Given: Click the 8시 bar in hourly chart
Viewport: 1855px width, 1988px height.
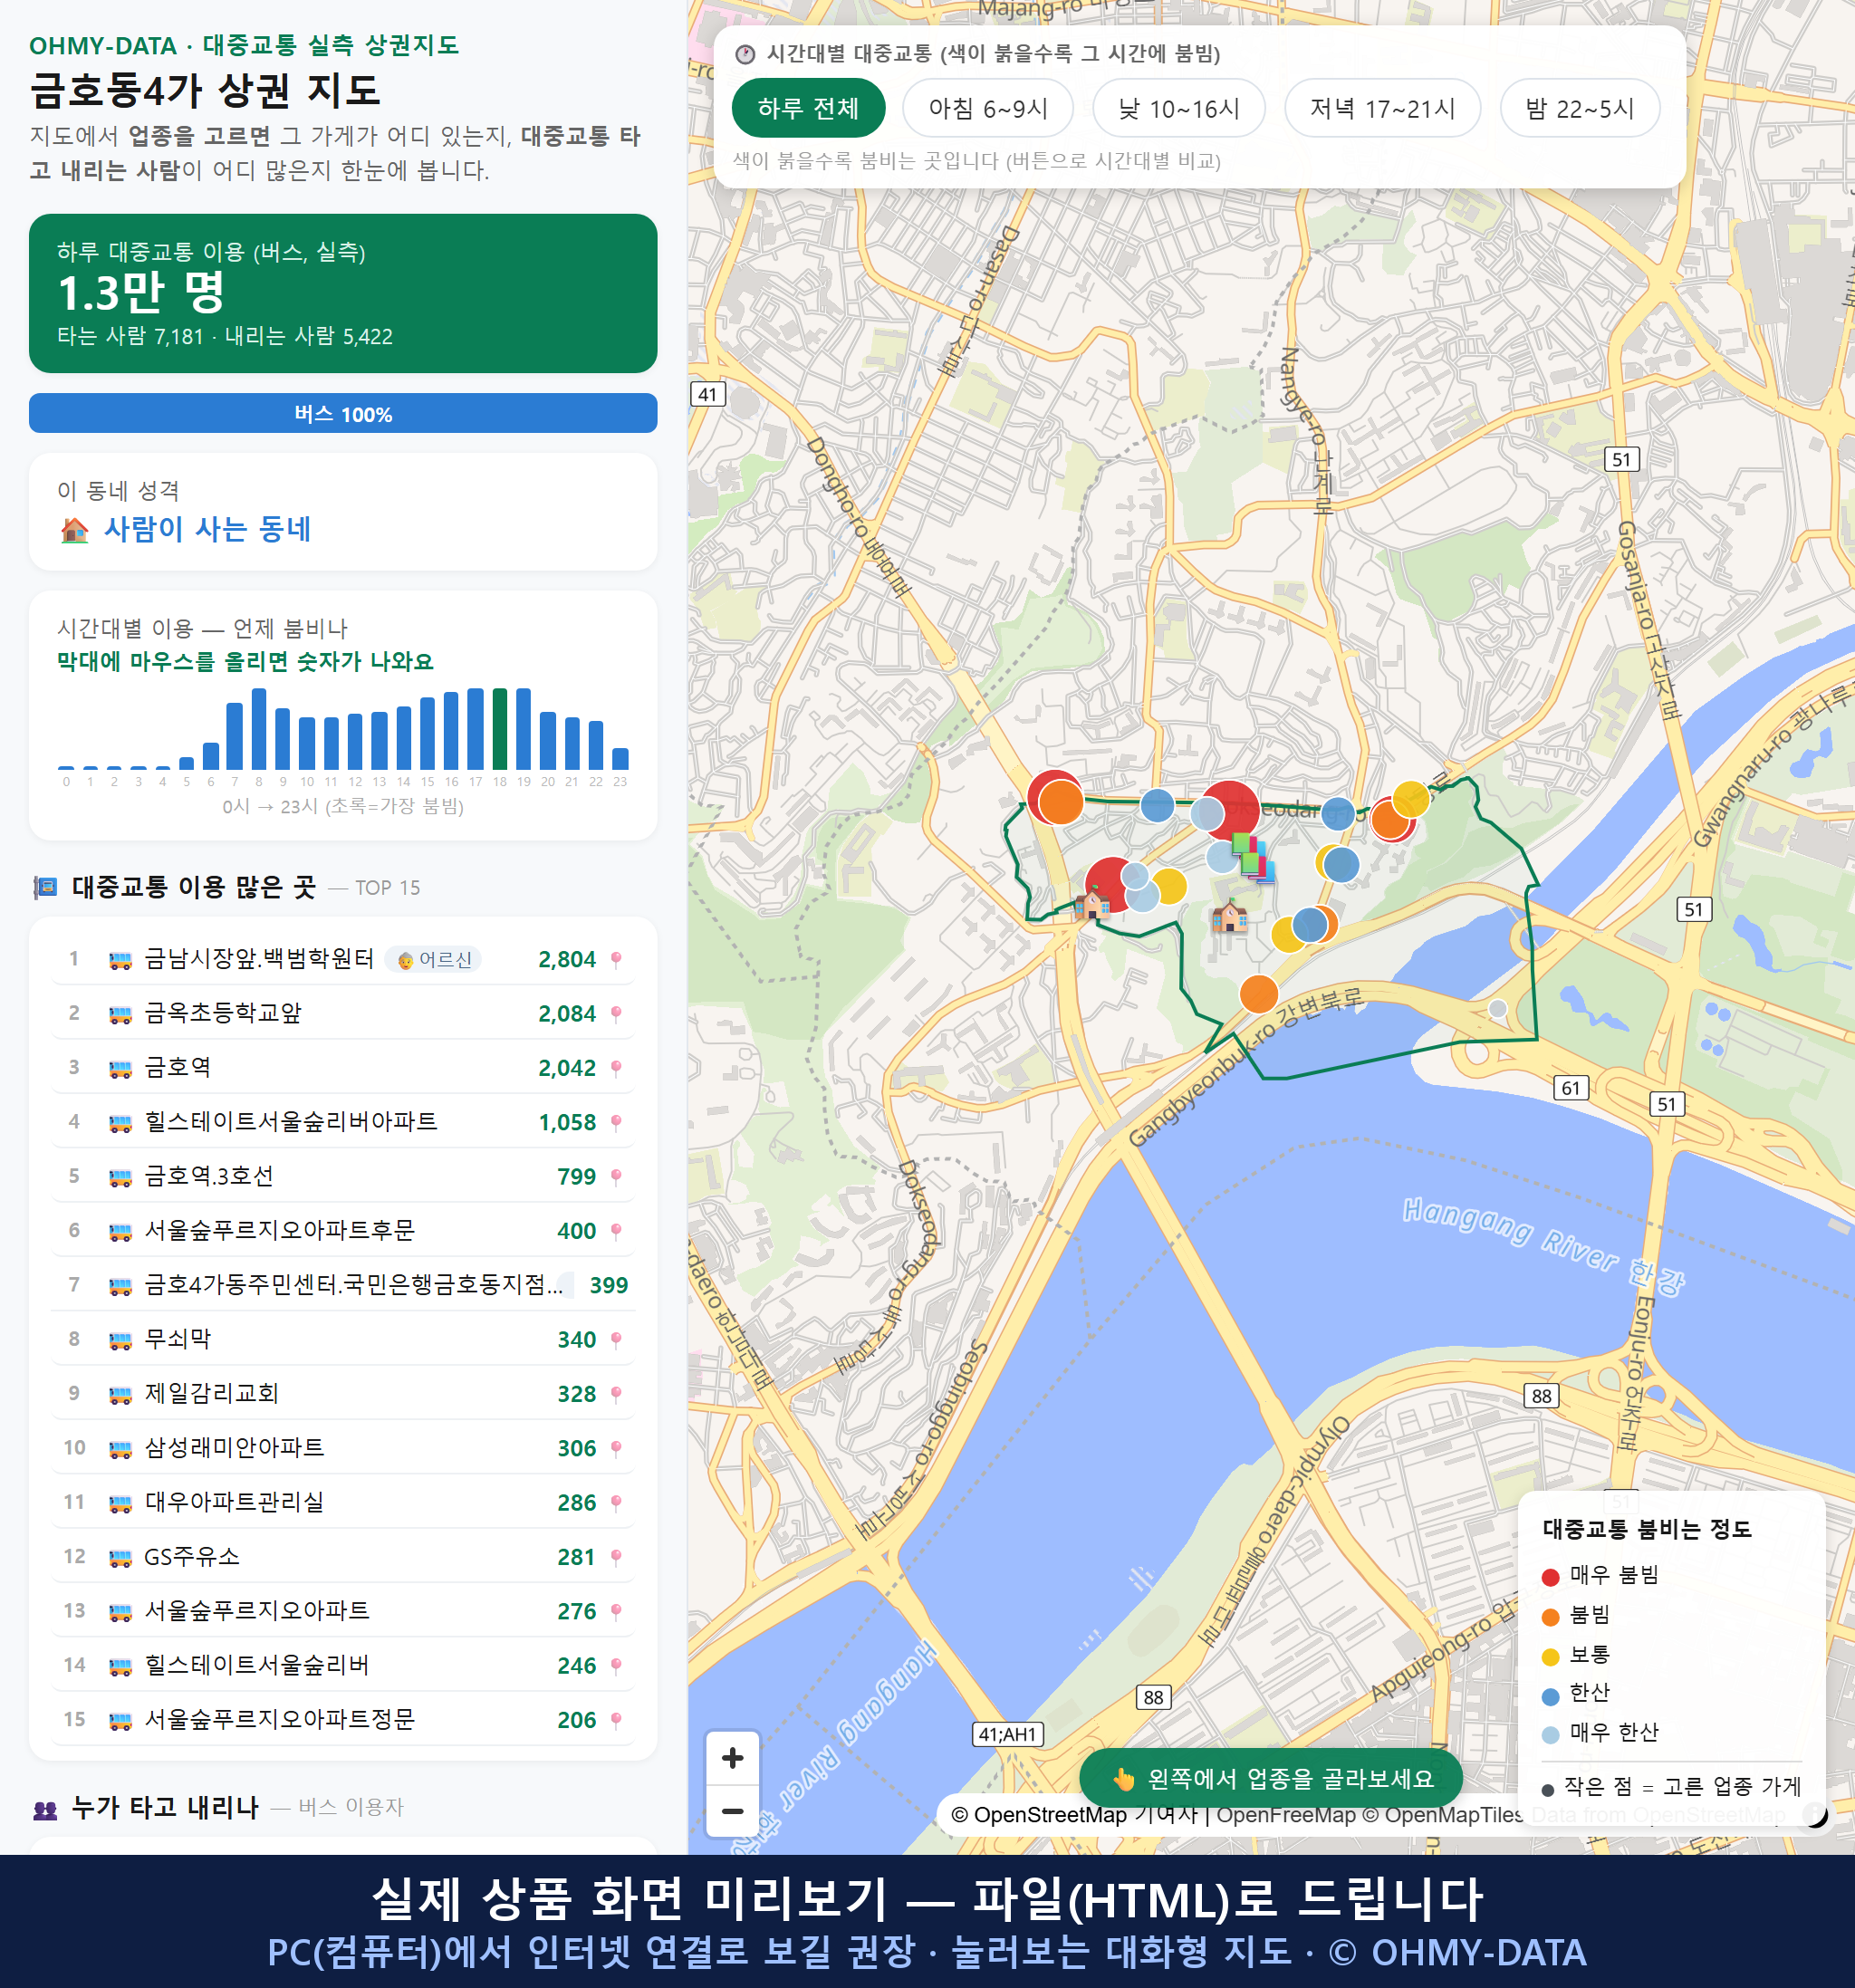Looking at the screenshot, I should pos(259,728).
